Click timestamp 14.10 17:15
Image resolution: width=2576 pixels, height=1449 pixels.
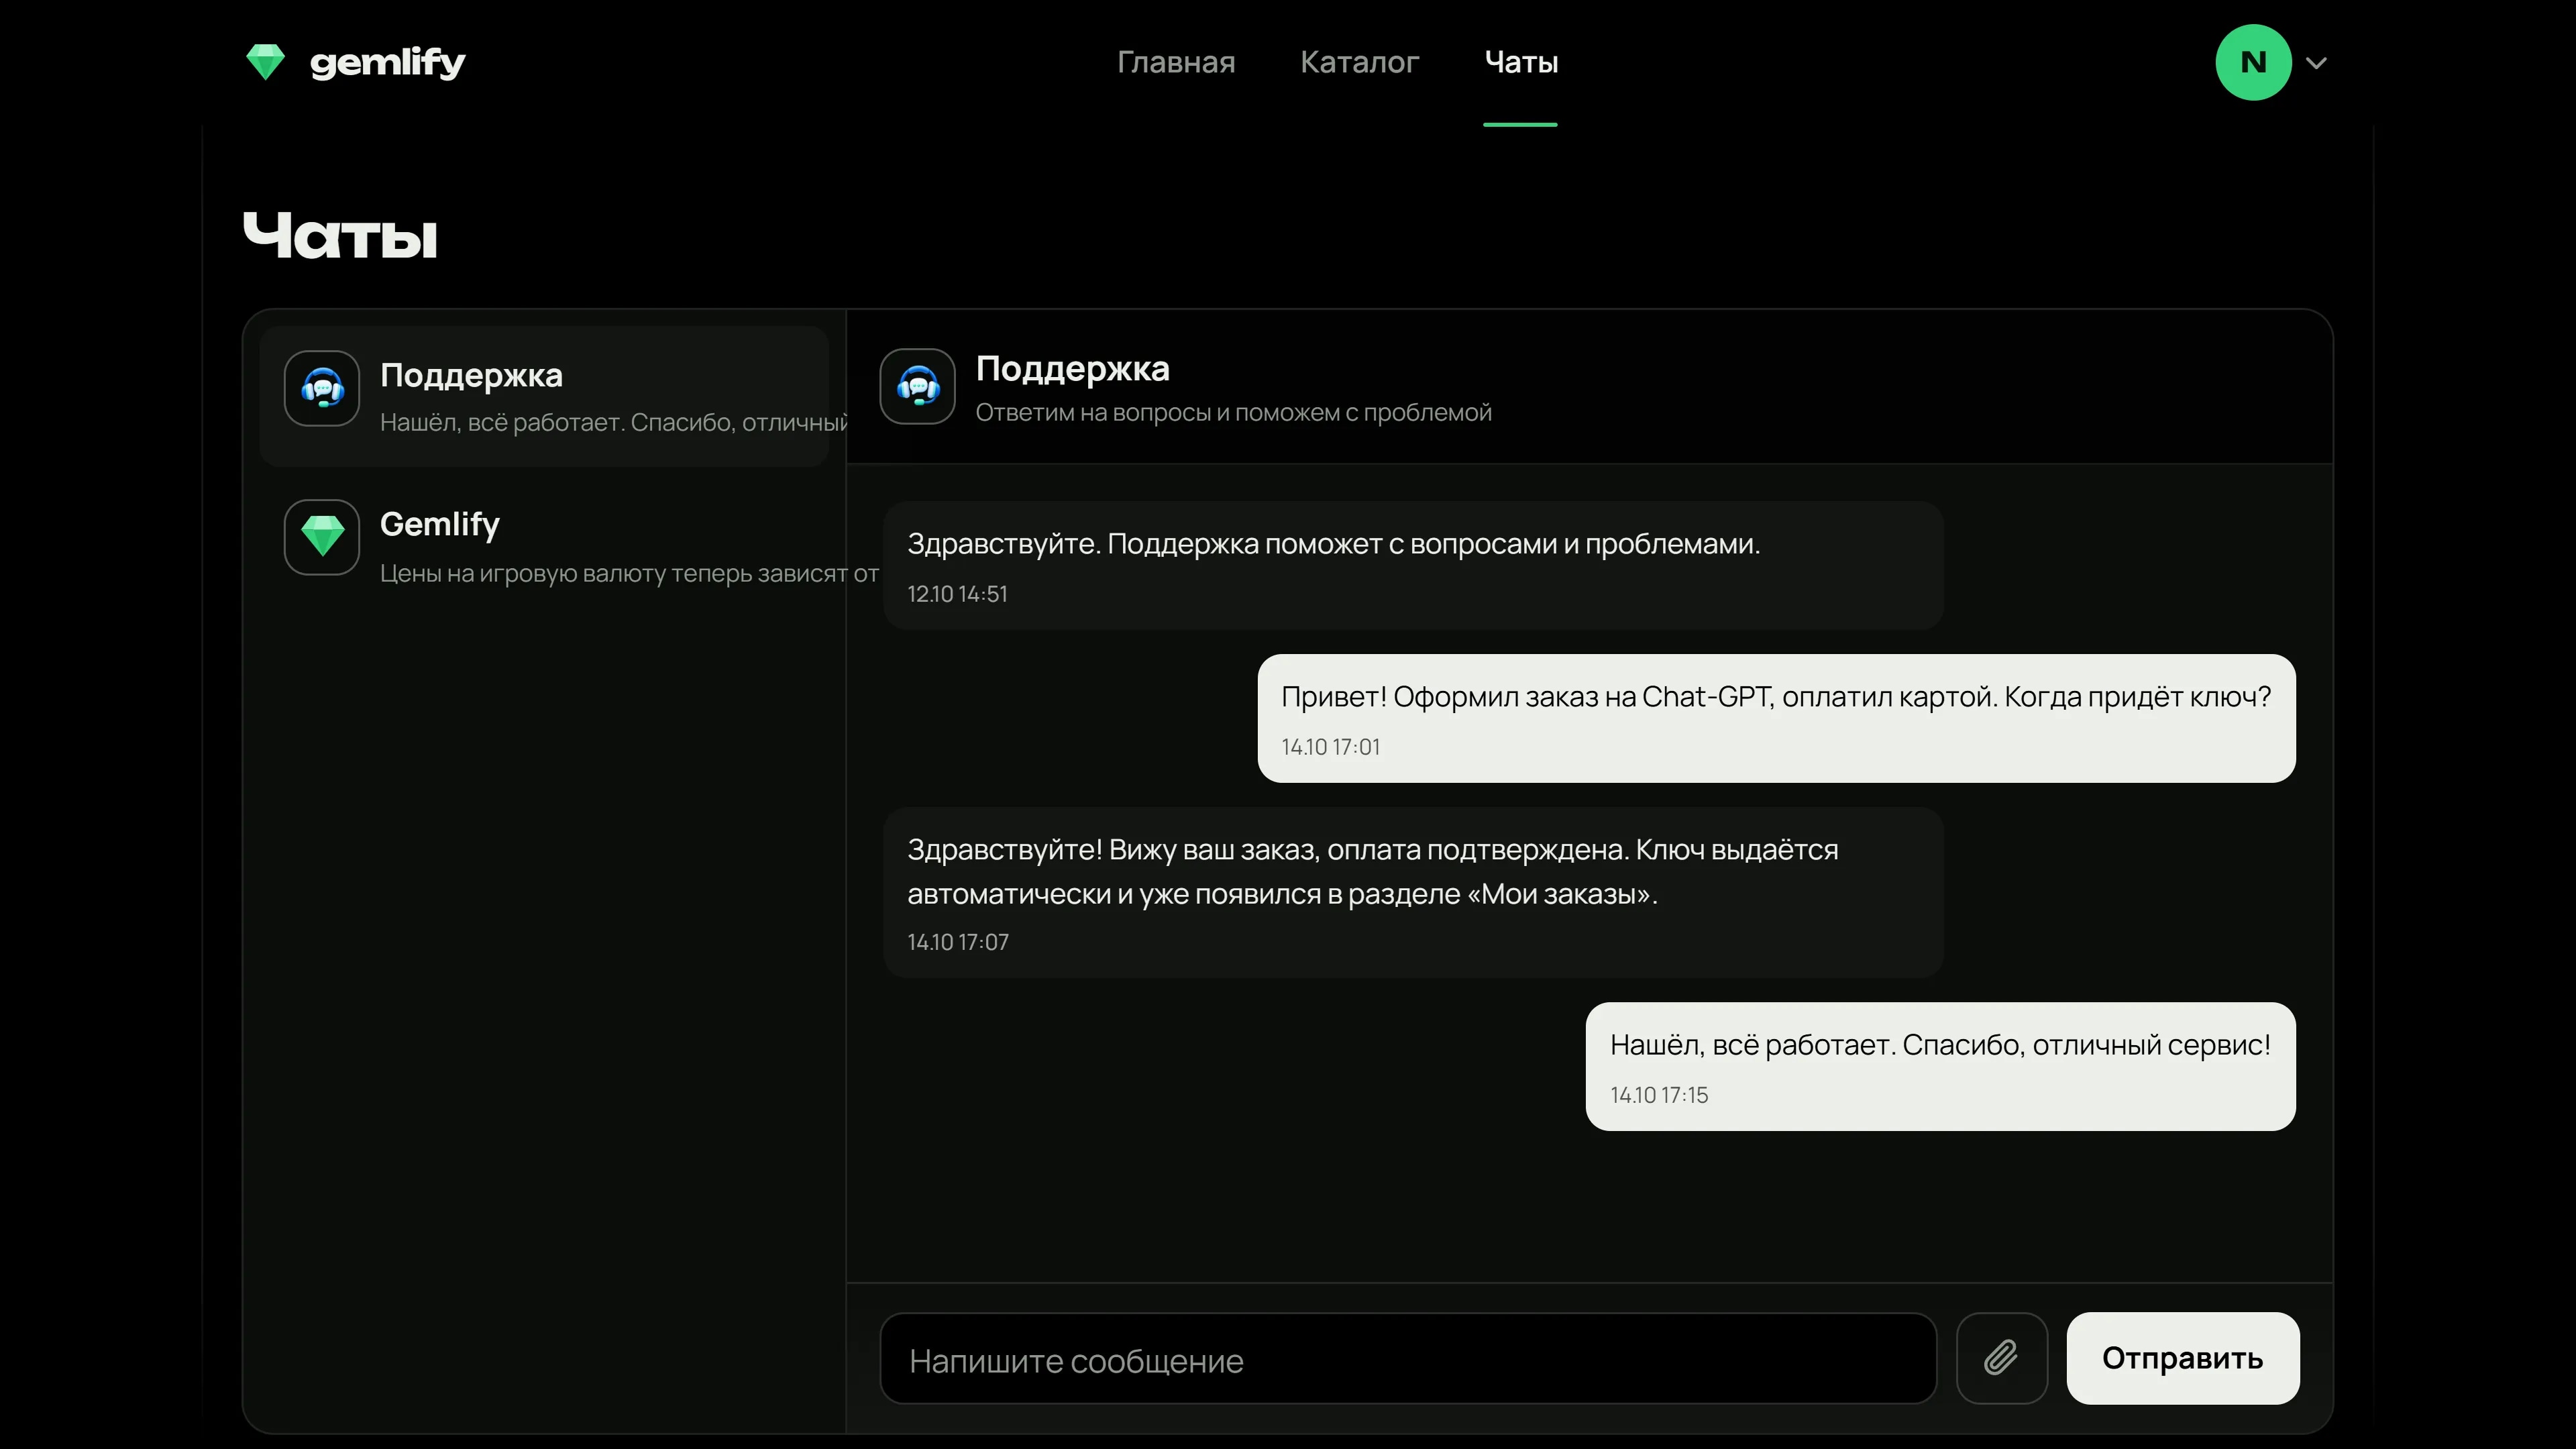coord(1659,1095)
